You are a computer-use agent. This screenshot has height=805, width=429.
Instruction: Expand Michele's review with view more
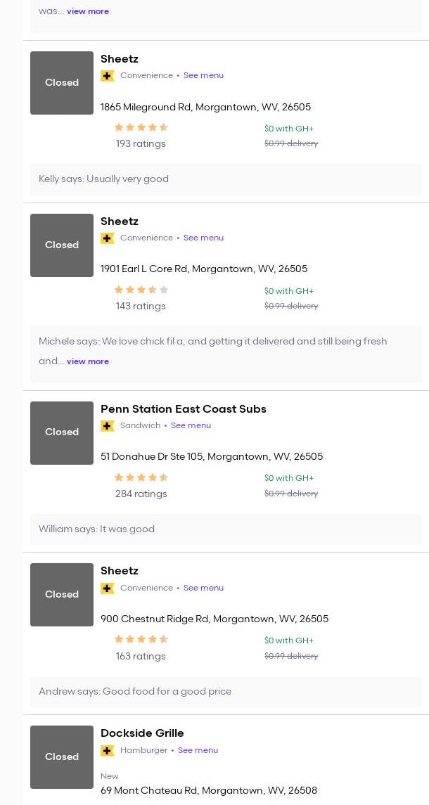tap(88, 361)
